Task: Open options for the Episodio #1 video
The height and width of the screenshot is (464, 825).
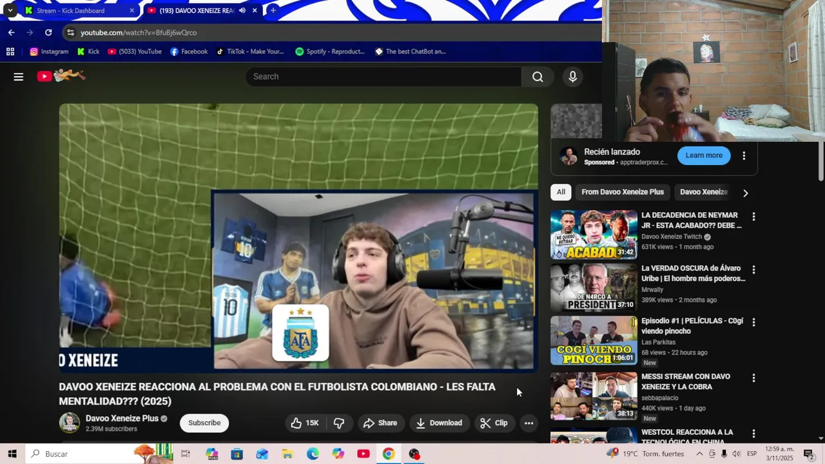Action: (753, 322)
